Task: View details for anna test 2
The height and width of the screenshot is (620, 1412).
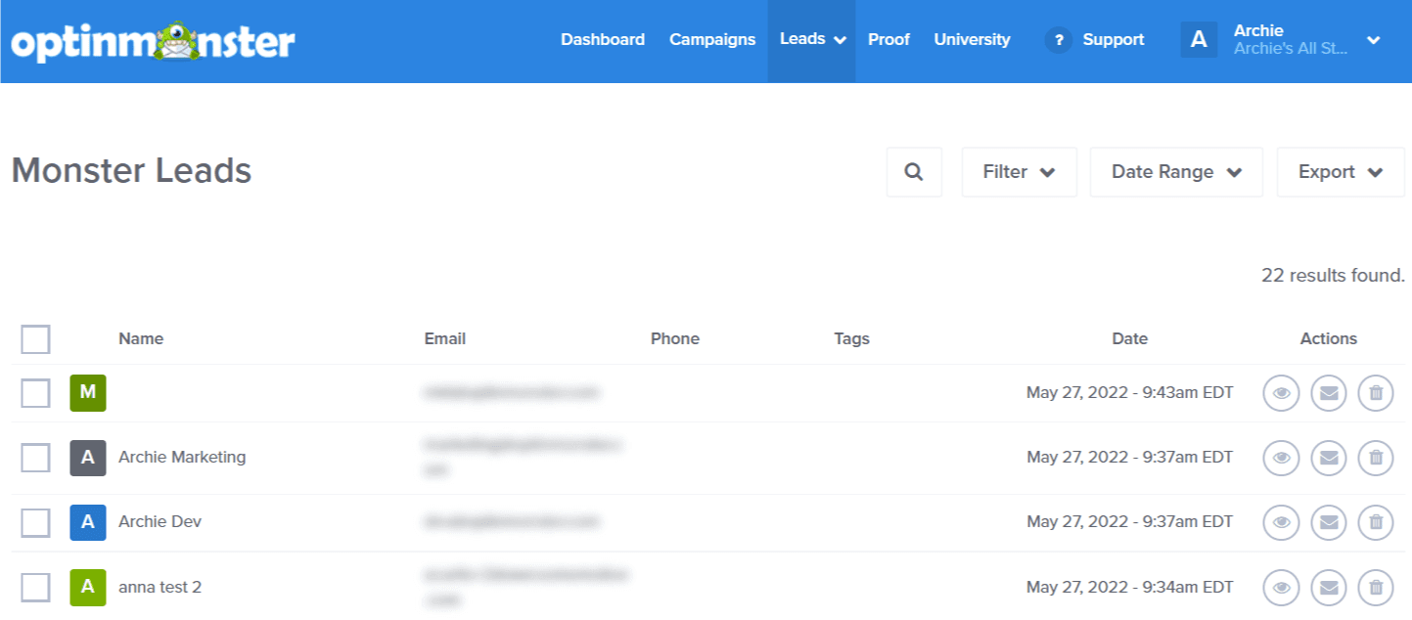Action: point(1281,587)
